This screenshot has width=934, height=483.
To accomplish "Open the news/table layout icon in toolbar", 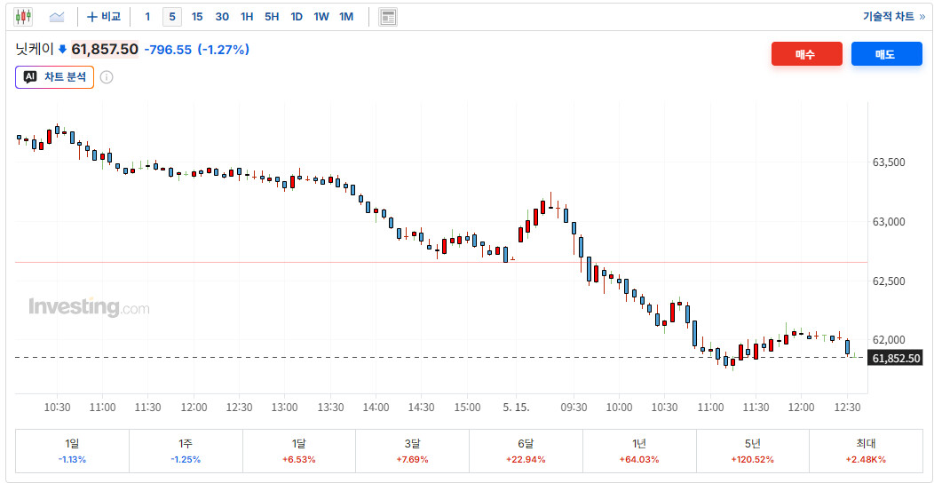I will tap(388, 17).
